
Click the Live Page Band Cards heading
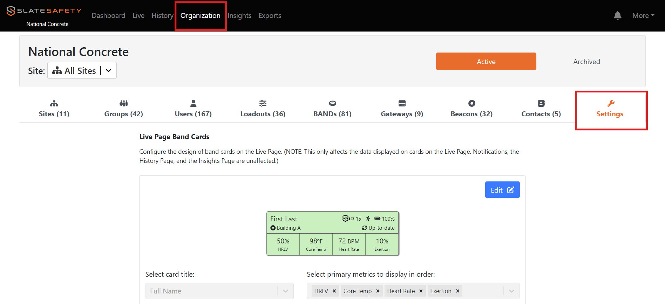pyautogui.click(x=174, y=137)
